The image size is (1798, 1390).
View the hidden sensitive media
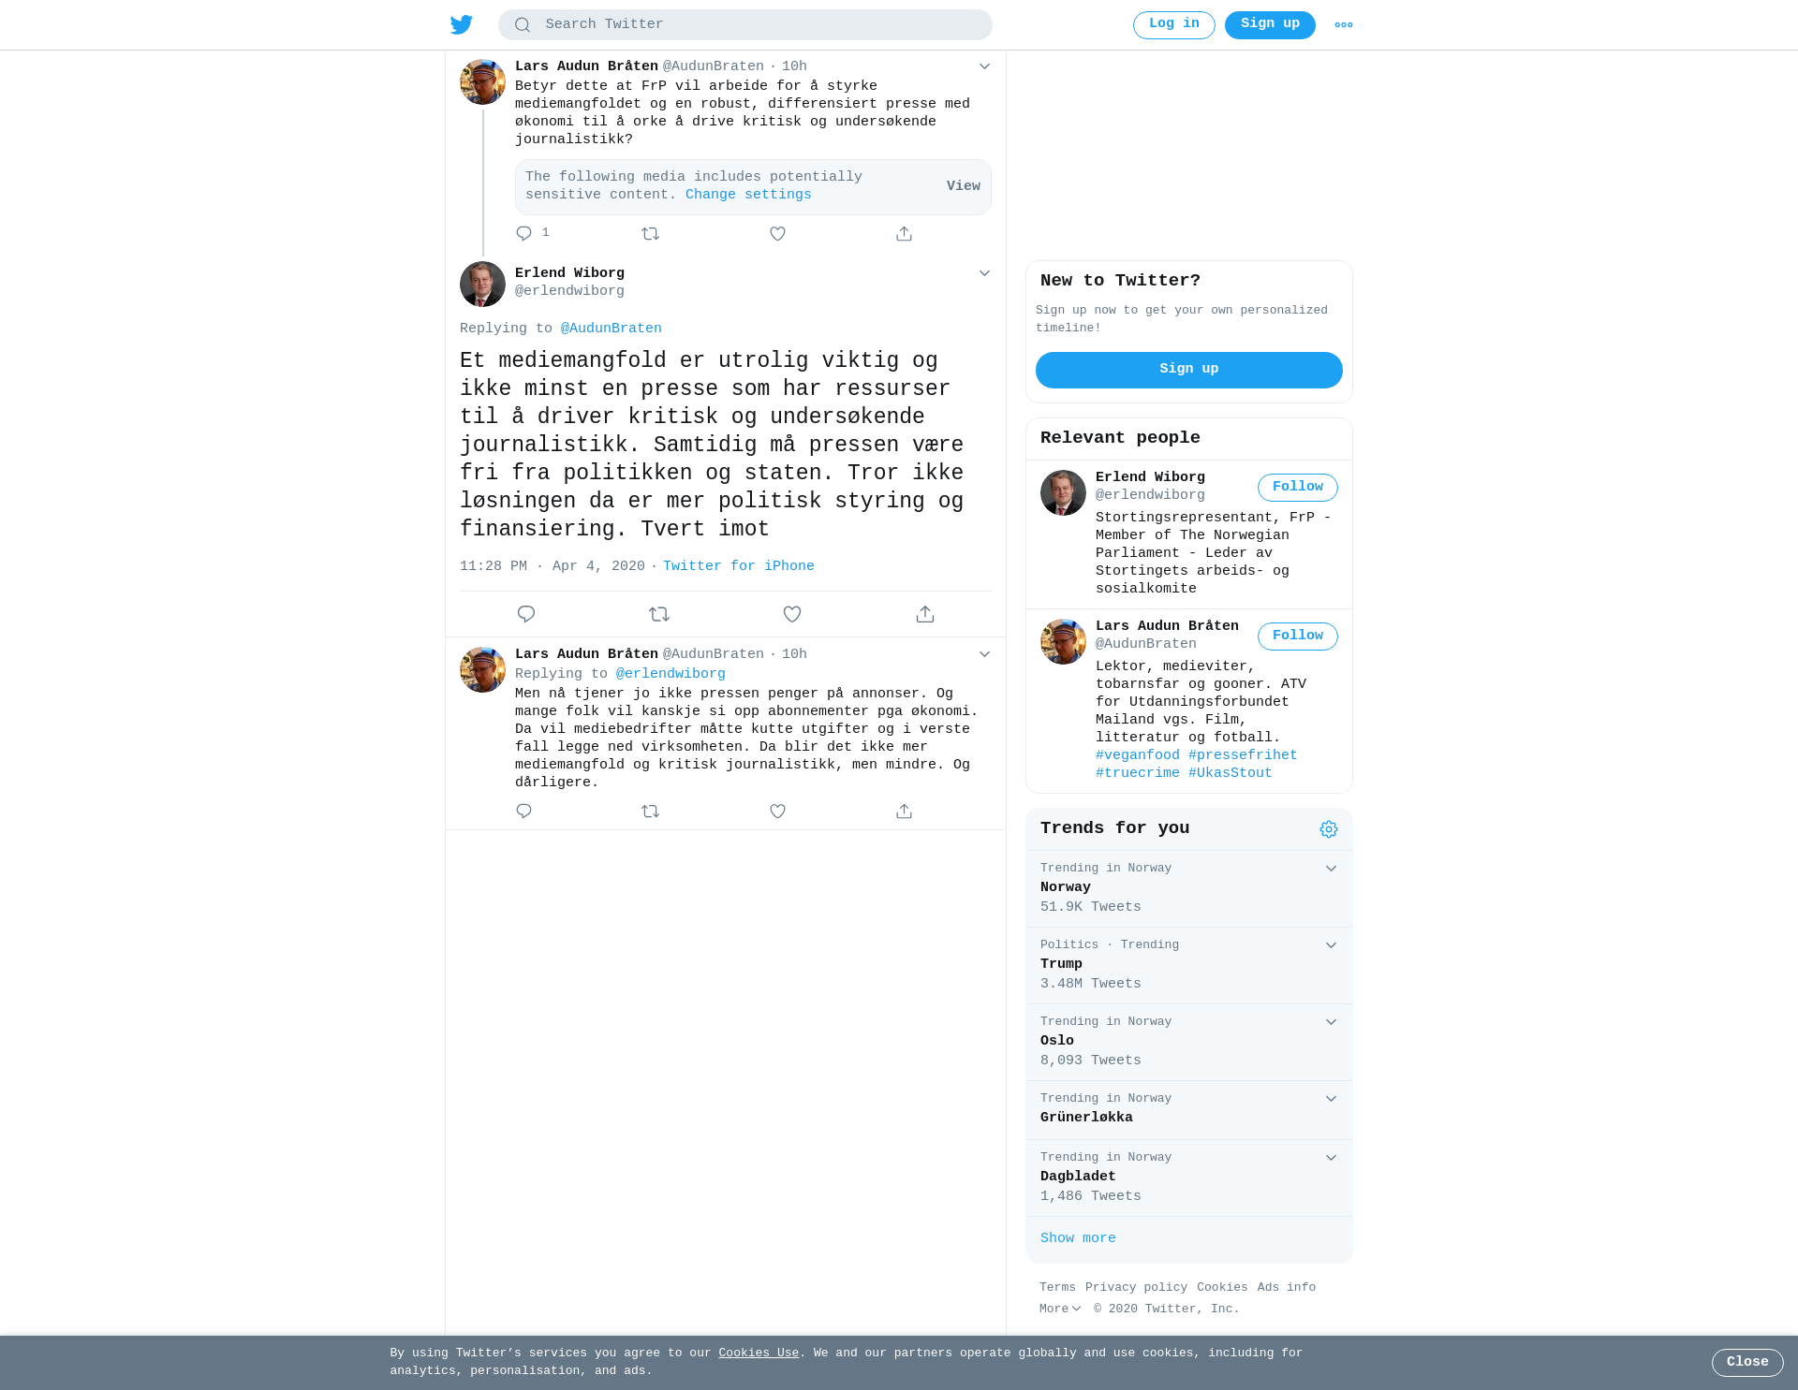[964, 186]
